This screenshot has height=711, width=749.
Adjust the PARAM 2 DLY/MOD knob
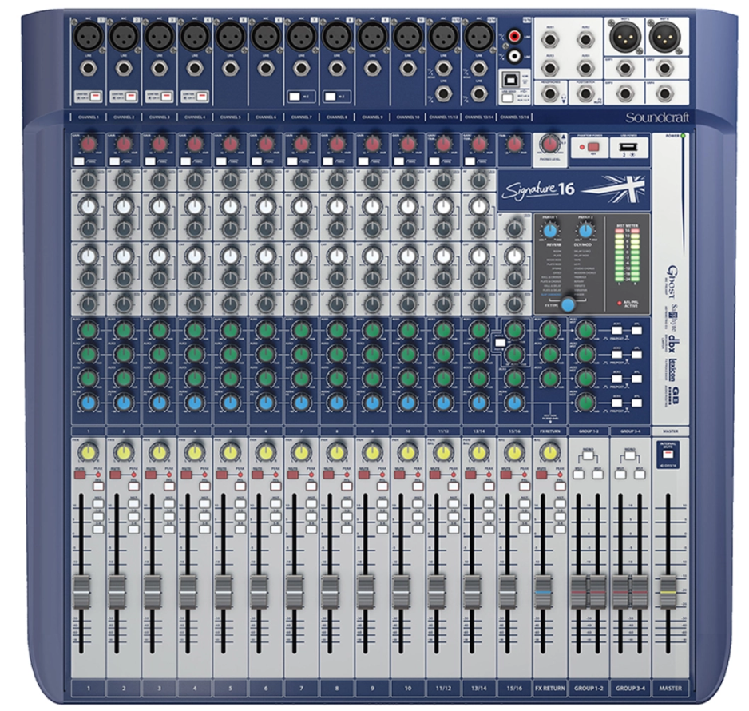click(x=586, y=230)
